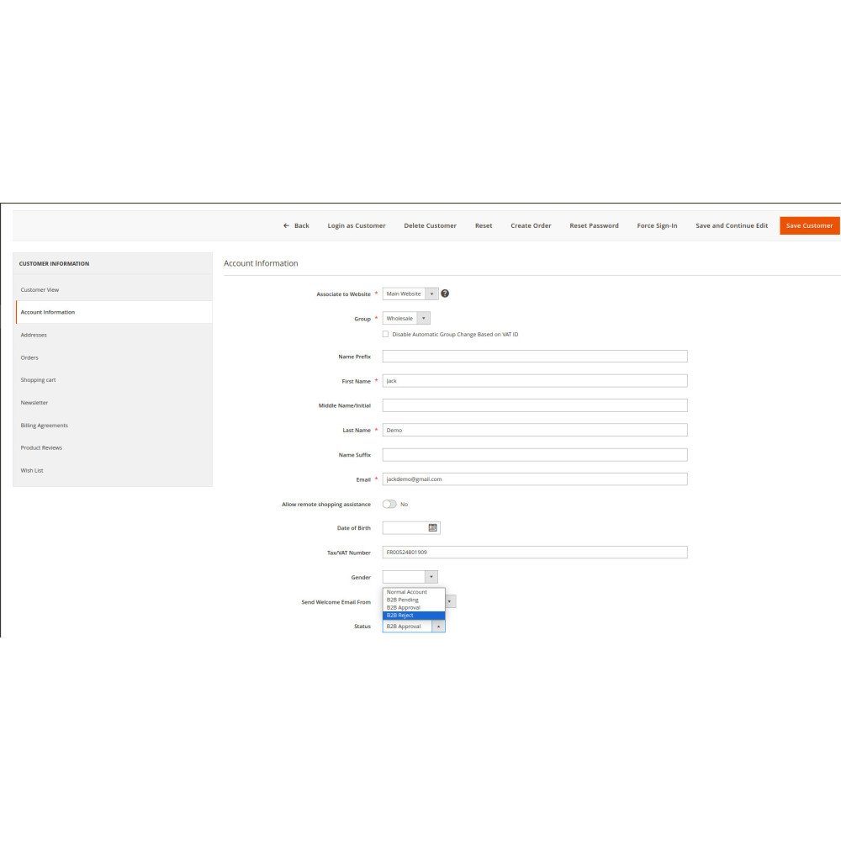Open Associate to Website dropdown
The height and width of the screenshot is (841, 841).
click(x=410, y=294)
